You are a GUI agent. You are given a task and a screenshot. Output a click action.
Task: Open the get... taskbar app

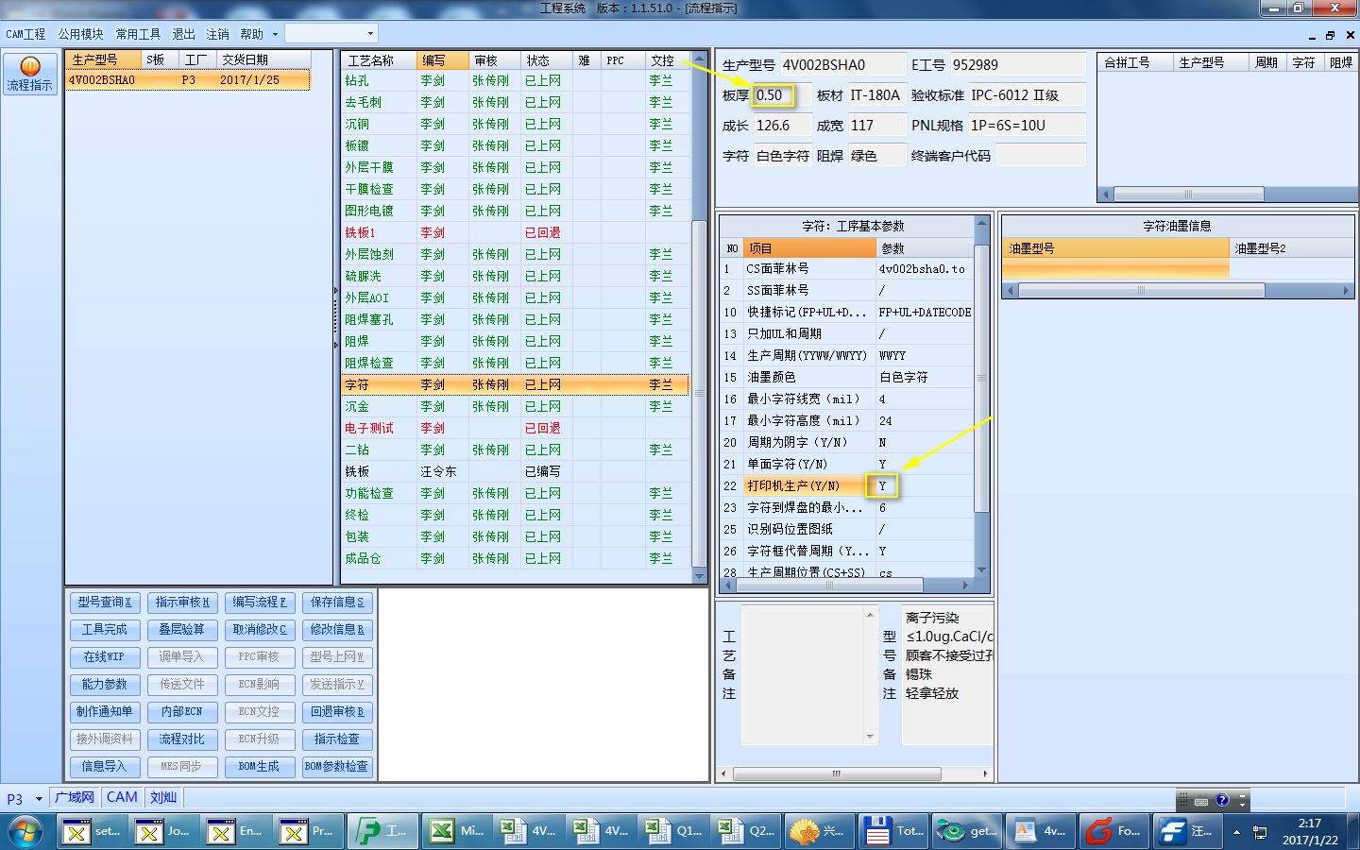[x=966, y=831]
